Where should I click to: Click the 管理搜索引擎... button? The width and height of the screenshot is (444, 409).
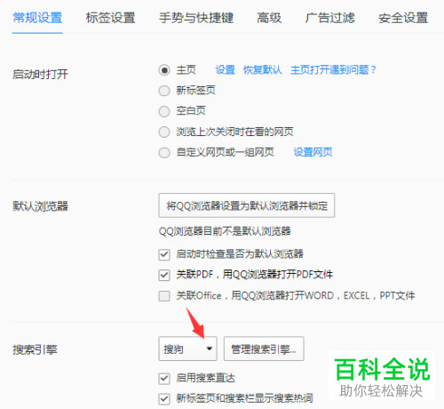click(264, 349)
